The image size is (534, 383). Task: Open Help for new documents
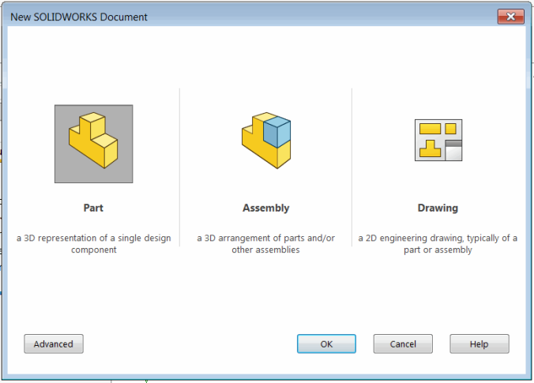479,344
